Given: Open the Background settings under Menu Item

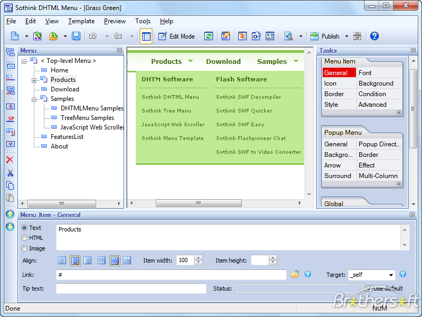Looking at the screenshot, I should tap(376, 83).
